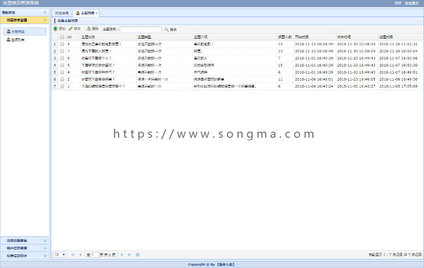Image resolution: width=424 pixels, height=268 pixels.
Task: Click the cell 天气选择
Action: pos(201,72)
